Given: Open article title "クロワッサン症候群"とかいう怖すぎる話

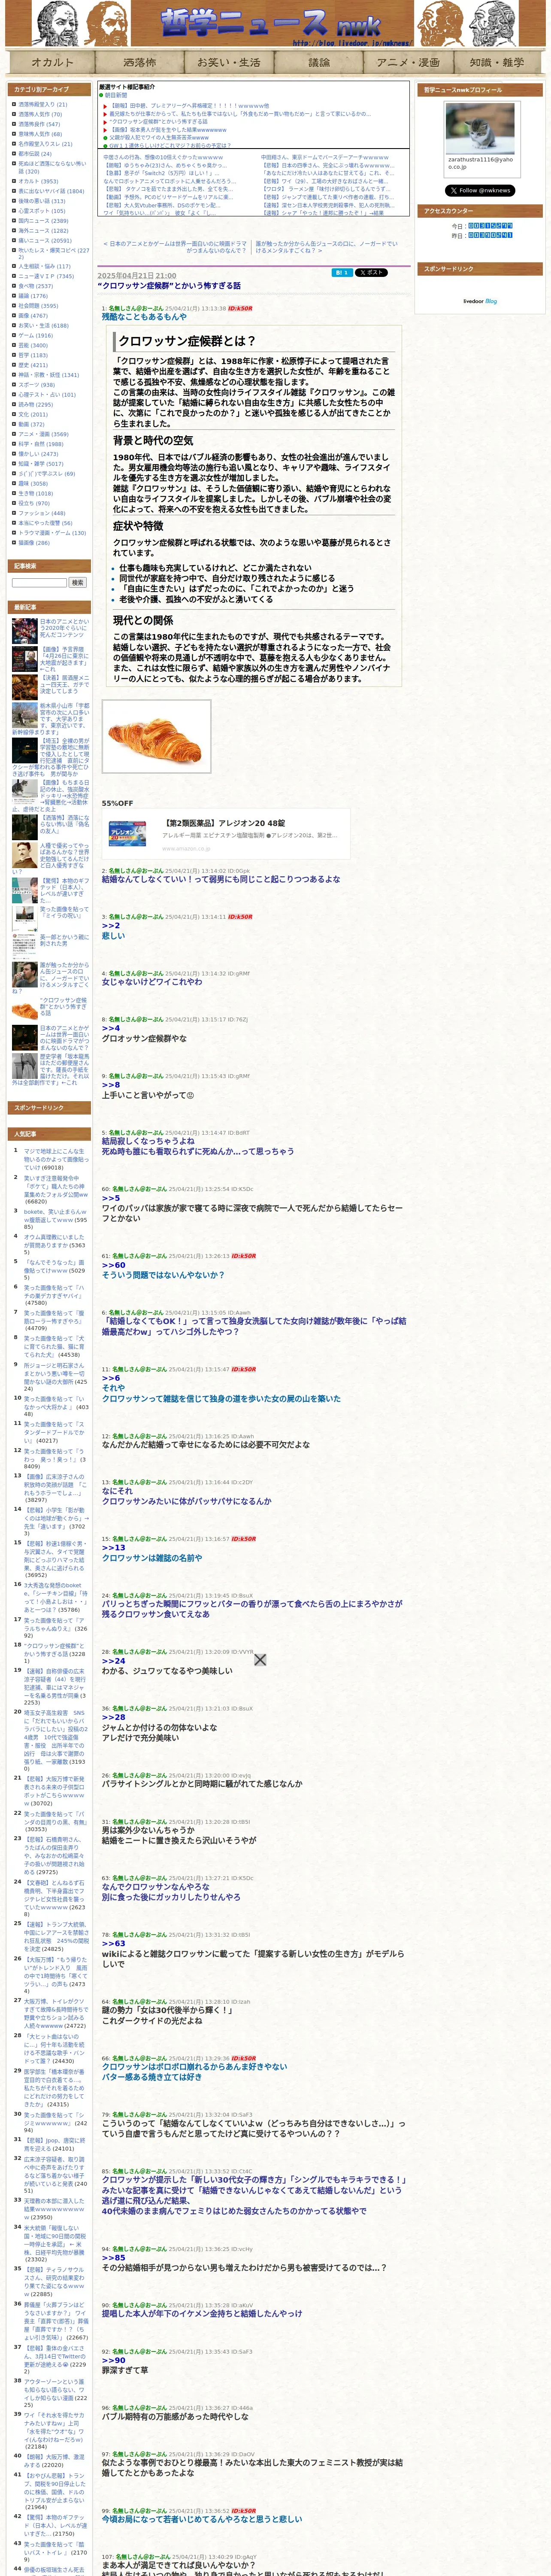Looking at the screenshot, I should click(169, 286).
